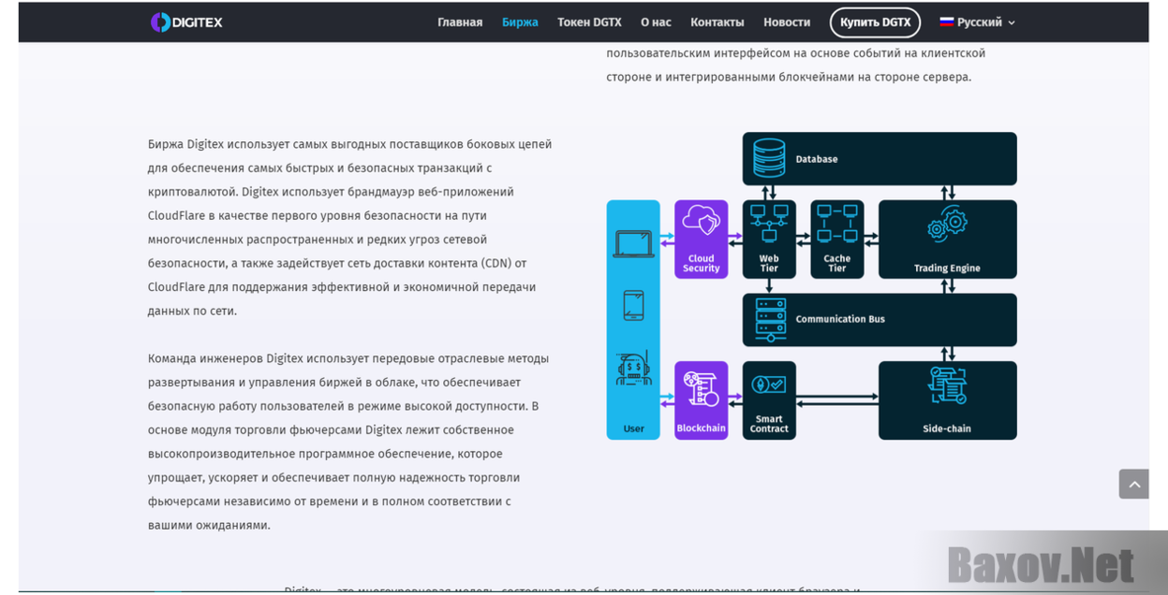Click the Communication Bus server icon
Image resolution: width=1168 pixels, height=595 pixels.
(x=770, y=320)
